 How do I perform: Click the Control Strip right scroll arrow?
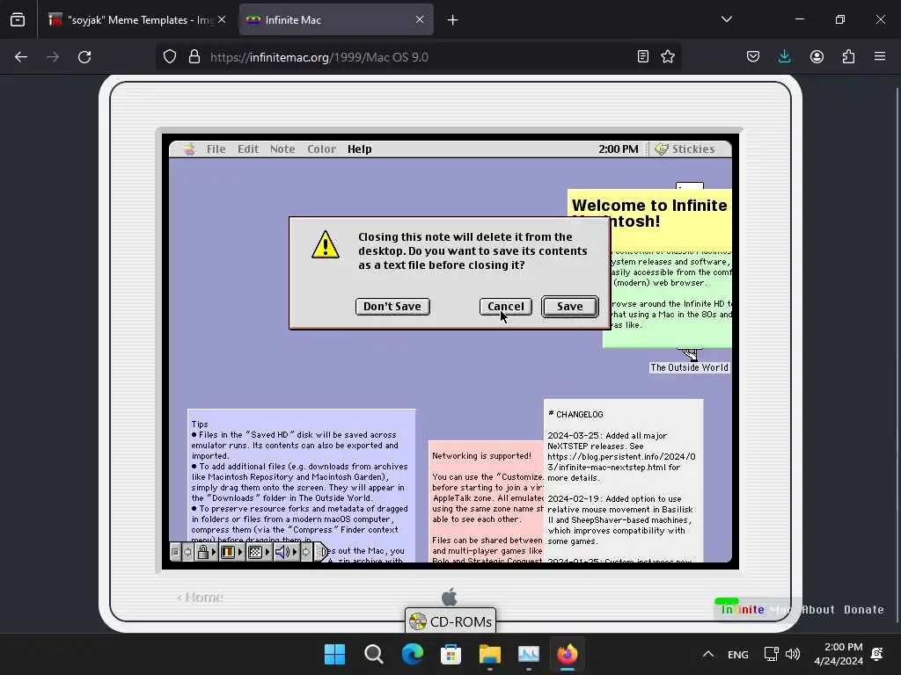[x=306, y=552]
